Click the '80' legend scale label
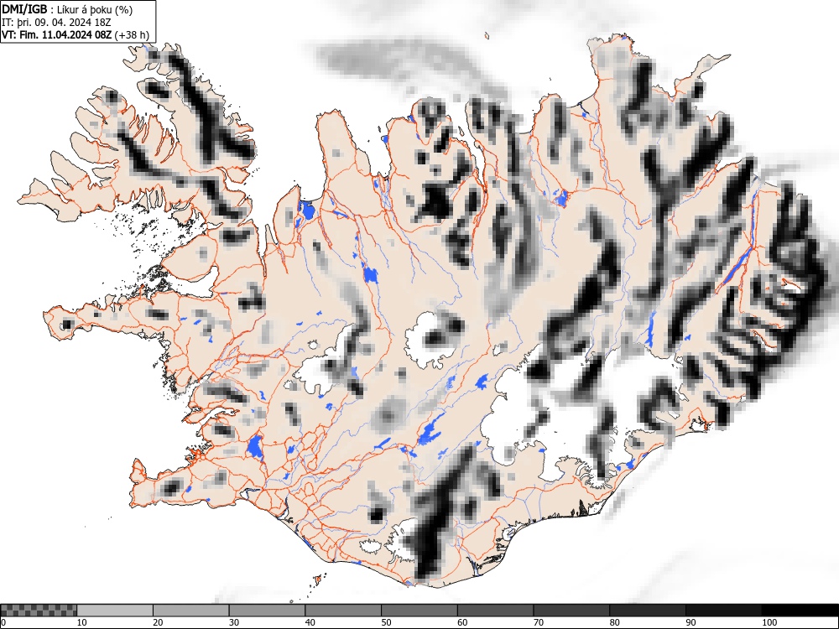The height and width of the screenshot is (629, 839). click(x=614, y=622)
